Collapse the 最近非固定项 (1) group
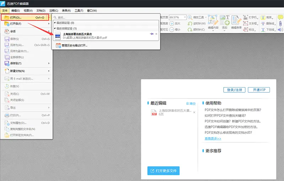The height and width of the screenshot is (181, 284). click(x=55, y=28)
